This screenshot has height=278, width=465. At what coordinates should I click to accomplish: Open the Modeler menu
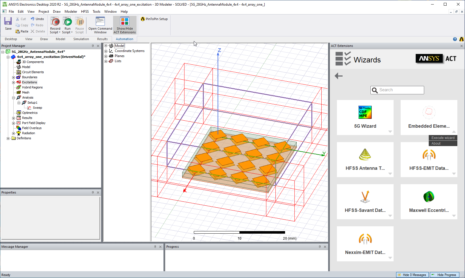tap(71, 12)
